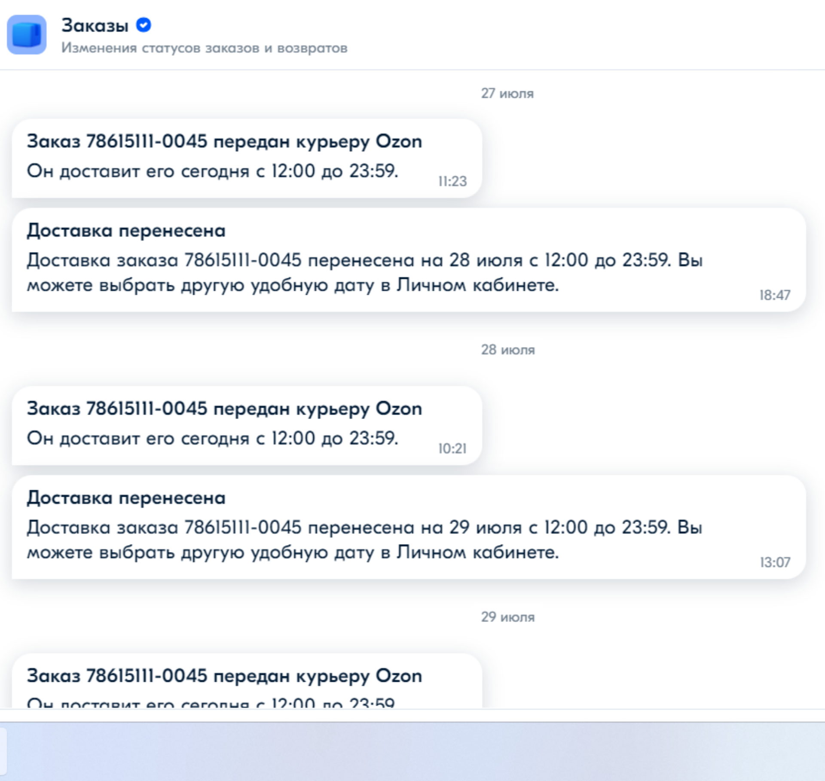Viewport: 825px width, 781px height.
Task: Click the 18:47 message timestamp
Action: pyautogui.click(x=775, y=295)
